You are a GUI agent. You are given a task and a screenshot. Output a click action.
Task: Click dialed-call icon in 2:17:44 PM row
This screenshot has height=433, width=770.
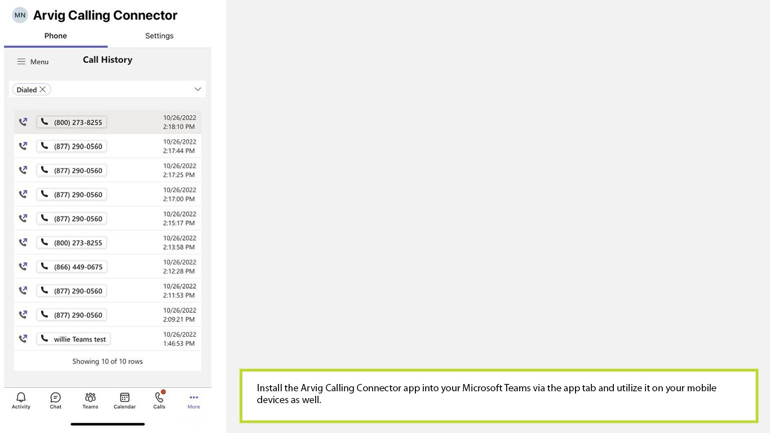[x=23, y=146]
